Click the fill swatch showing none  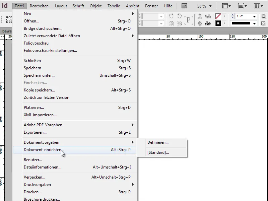(218, 16)
